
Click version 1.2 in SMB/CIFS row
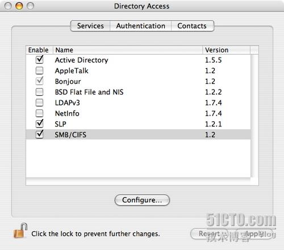click(x=210, y=135)
